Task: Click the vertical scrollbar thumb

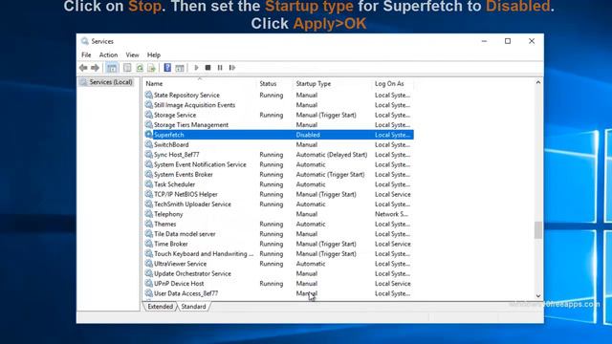Action: pyautogui.click(x=538, y=229)
